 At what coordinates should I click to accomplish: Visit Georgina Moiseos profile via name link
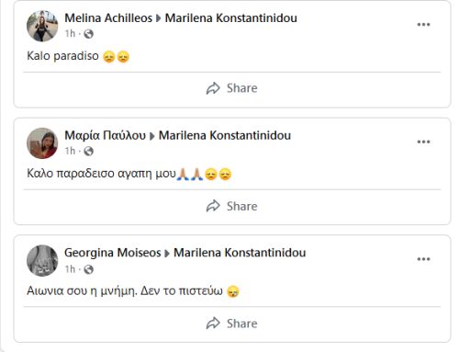(x=113, y=253)
